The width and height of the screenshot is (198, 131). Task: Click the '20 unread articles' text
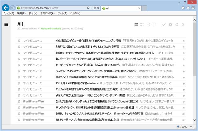[27, 28]
